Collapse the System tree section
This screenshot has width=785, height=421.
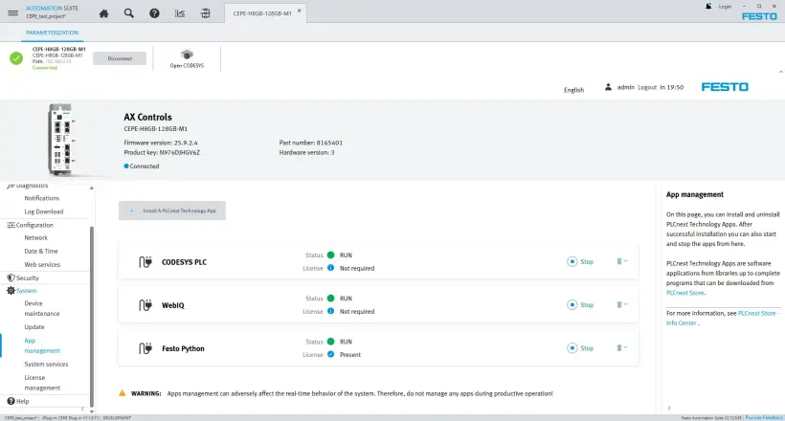pyautogui.click(x=11, y=290)
